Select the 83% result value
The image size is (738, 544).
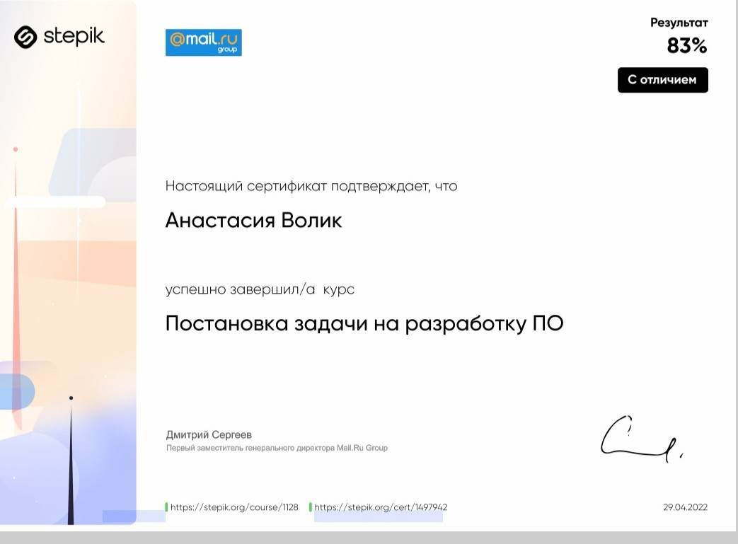[686, 46]
